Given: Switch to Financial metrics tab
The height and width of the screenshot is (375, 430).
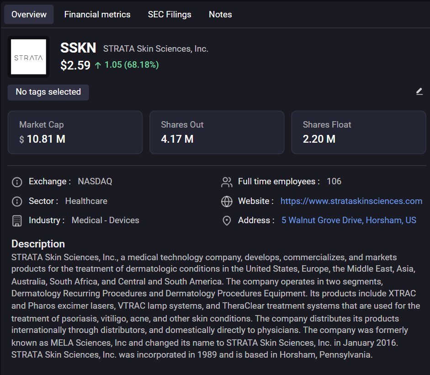Looking at the screenshot, I should coord(97,14).
